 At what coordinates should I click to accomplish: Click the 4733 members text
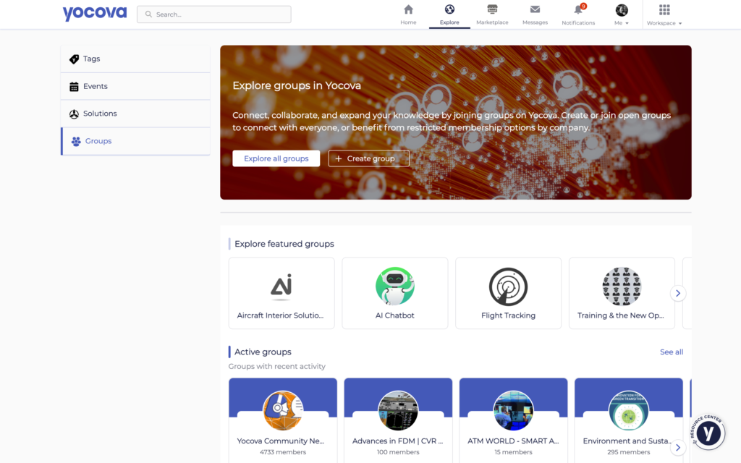point(283,452)
